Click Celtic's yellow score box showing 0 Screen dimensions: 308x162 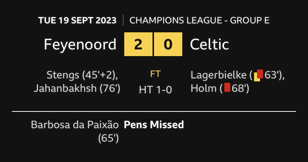(x=168, y=45)
